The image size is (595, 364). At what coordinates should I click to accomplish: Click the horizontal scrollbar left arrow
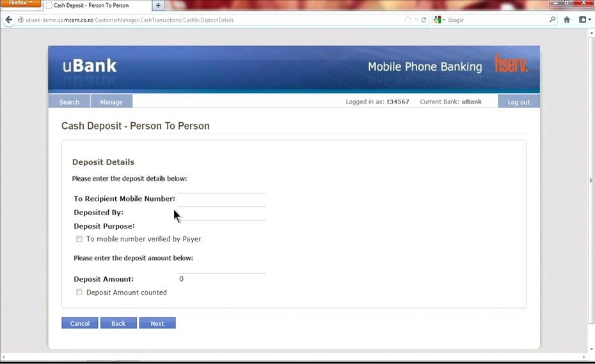(3, 357)
